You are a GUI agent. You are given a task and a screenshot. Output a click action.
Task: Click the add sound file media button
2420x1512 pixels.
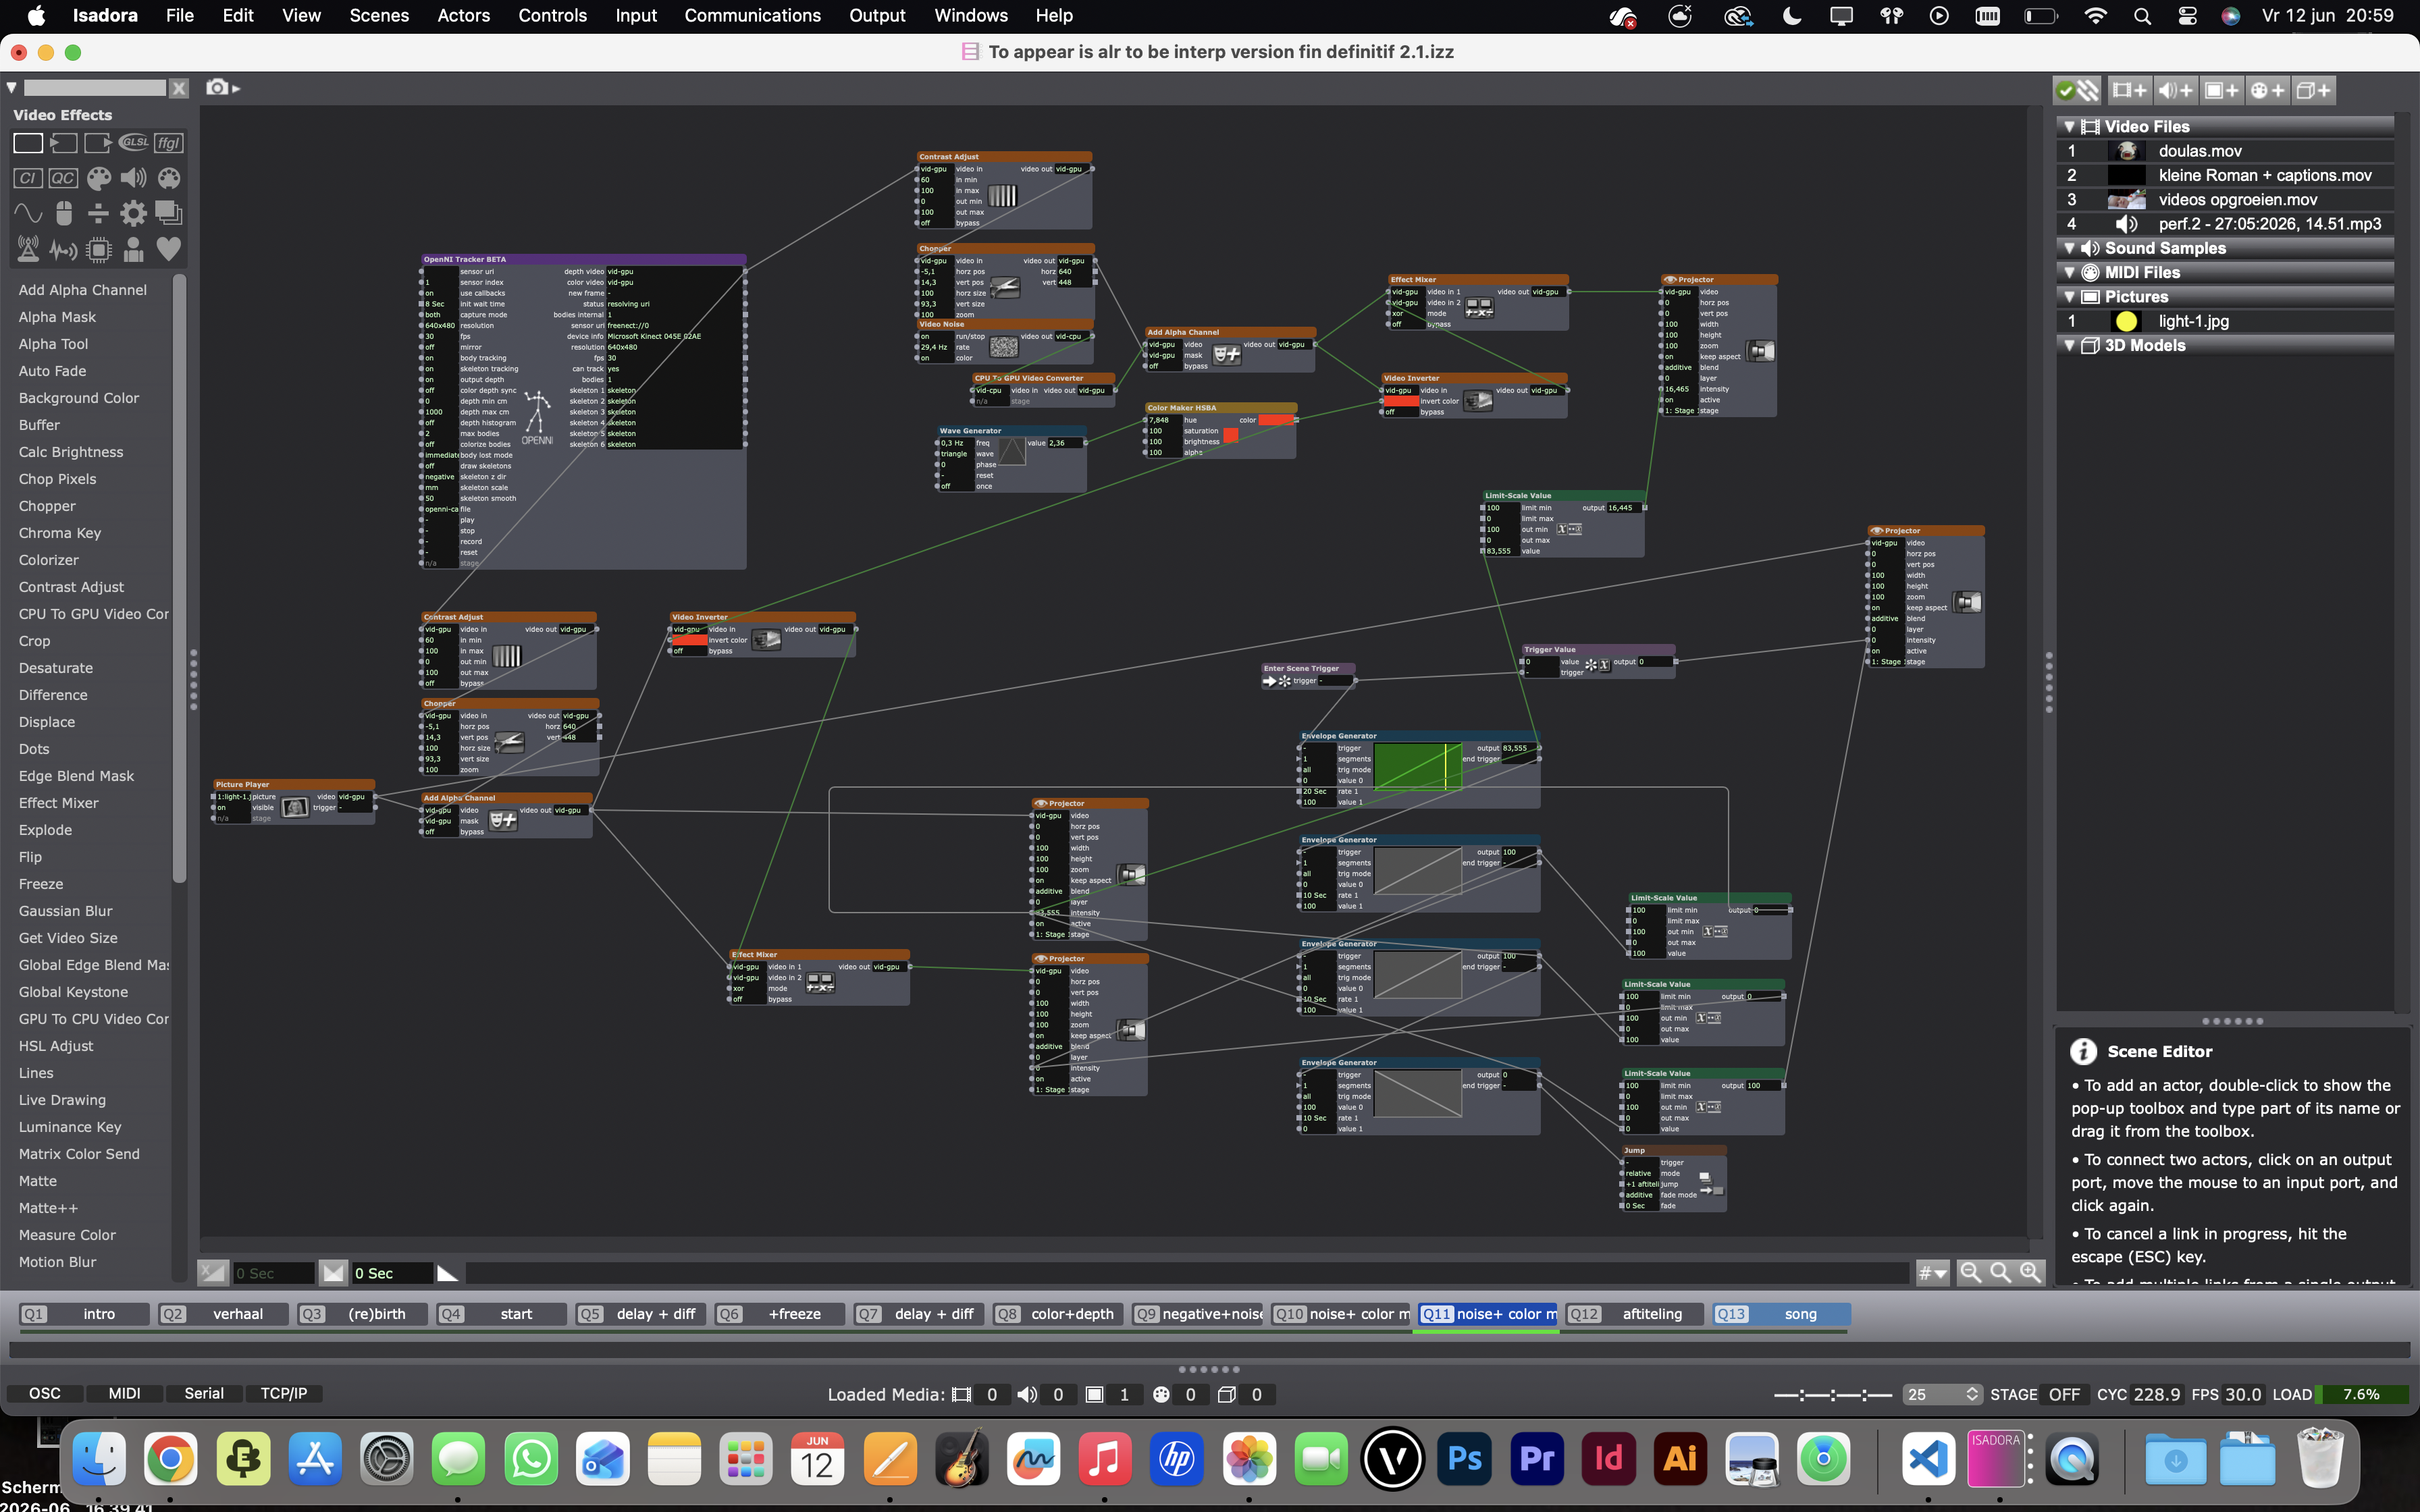[x=2175, y=90]
